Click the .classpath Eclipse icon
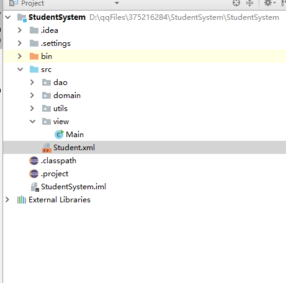 [x=34, y=161]
